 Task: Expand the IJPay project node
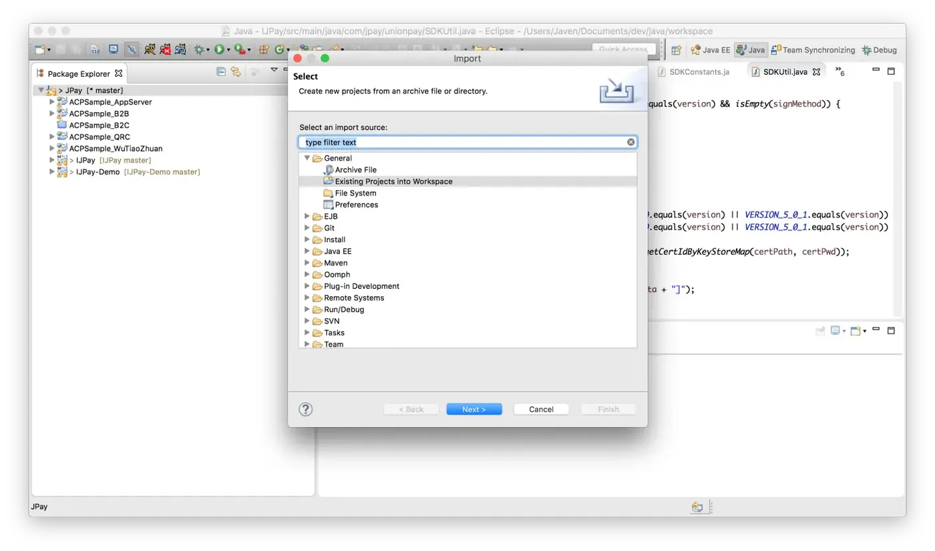click(52, 160)
